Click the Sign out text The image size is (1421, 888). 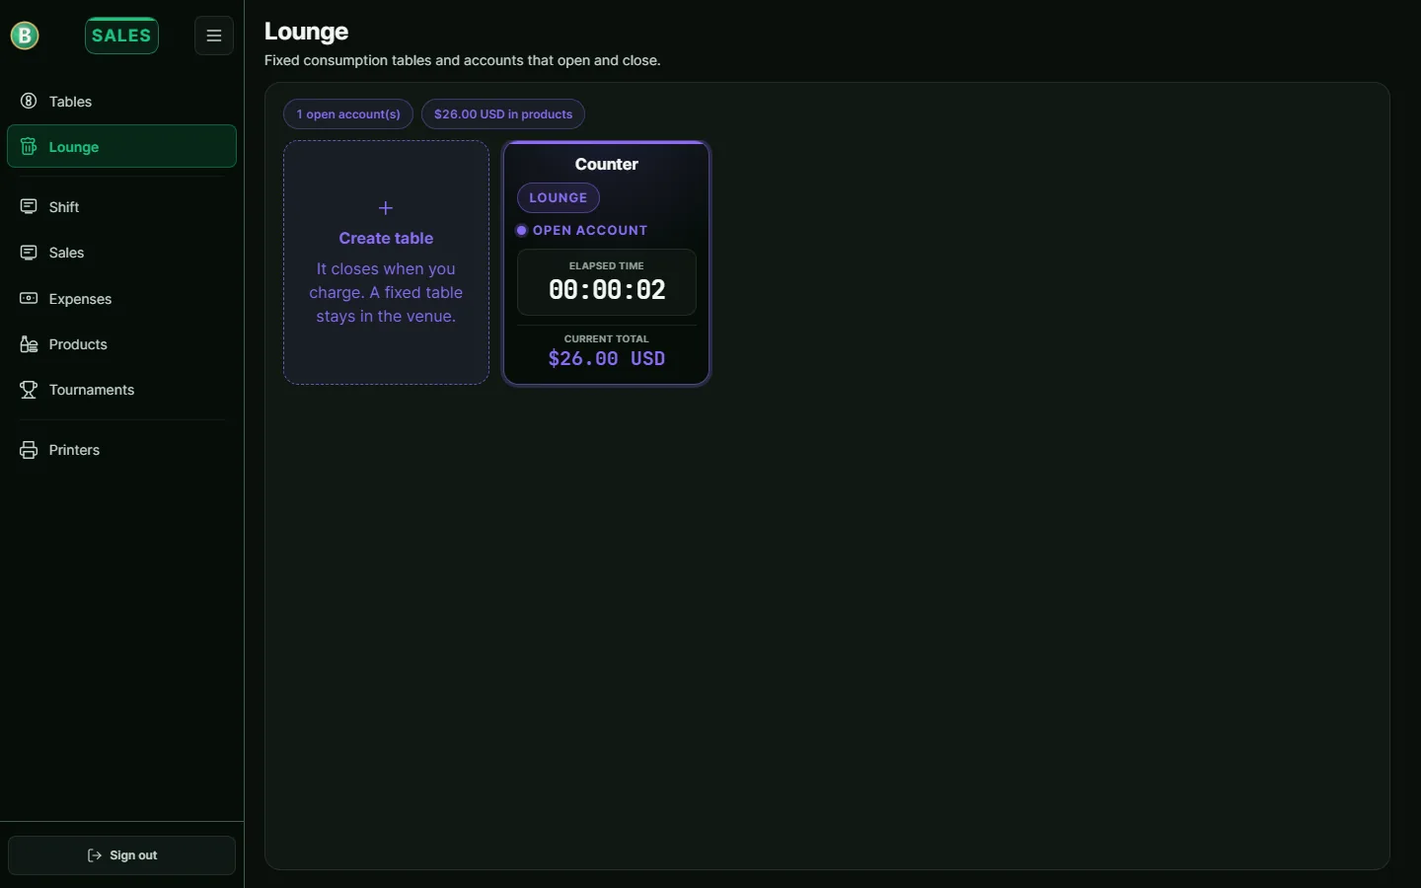[x=134, y=855]
